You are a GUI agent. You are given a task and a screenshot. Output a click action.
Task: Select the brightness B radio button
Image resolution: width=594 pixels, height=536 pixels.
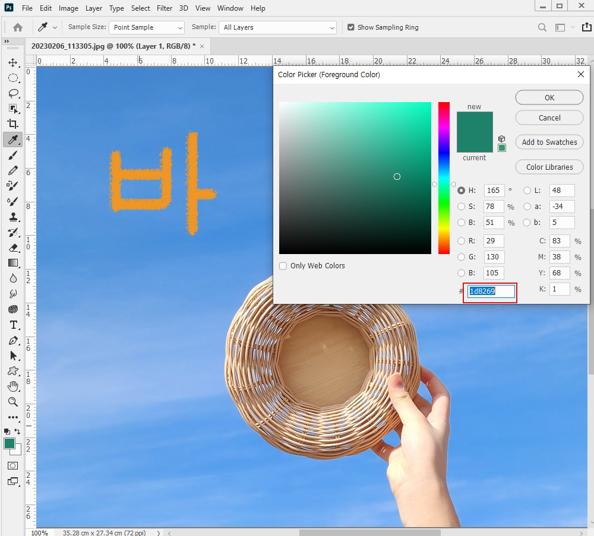click(x=461, y=223)
